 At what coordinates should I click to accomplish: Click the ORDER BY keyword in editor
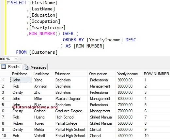tap(73, 40)
